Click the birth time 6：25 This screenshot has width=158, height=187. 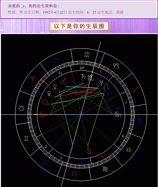pos(92,12)
